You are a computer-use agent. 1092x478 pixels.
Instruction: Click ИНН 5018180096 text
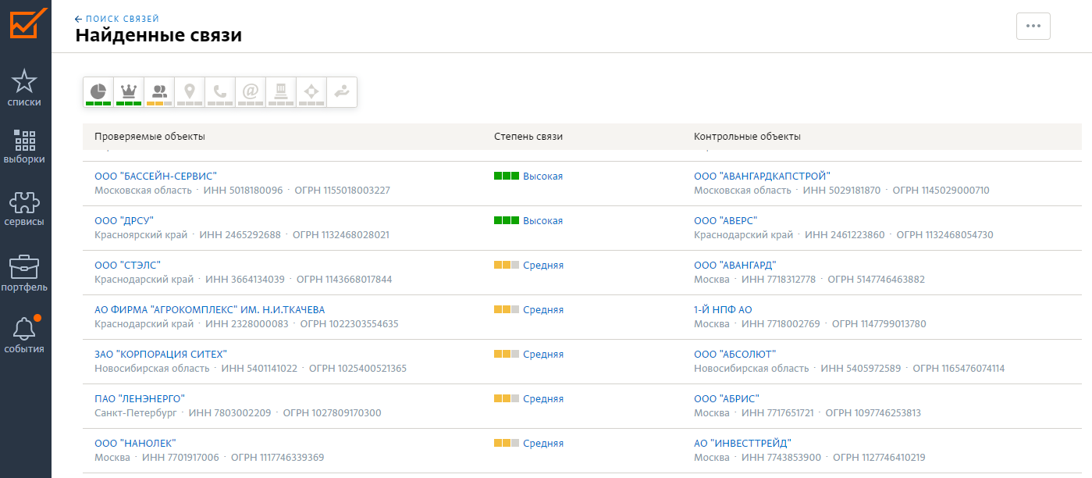[x=243, y=191]
